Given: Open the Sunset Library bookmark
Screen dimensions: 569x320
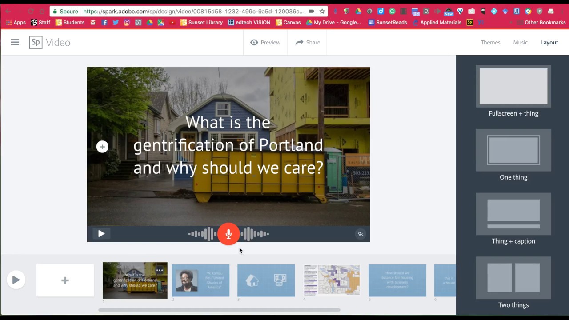Looking at the screenshot, I should (201, 22).
